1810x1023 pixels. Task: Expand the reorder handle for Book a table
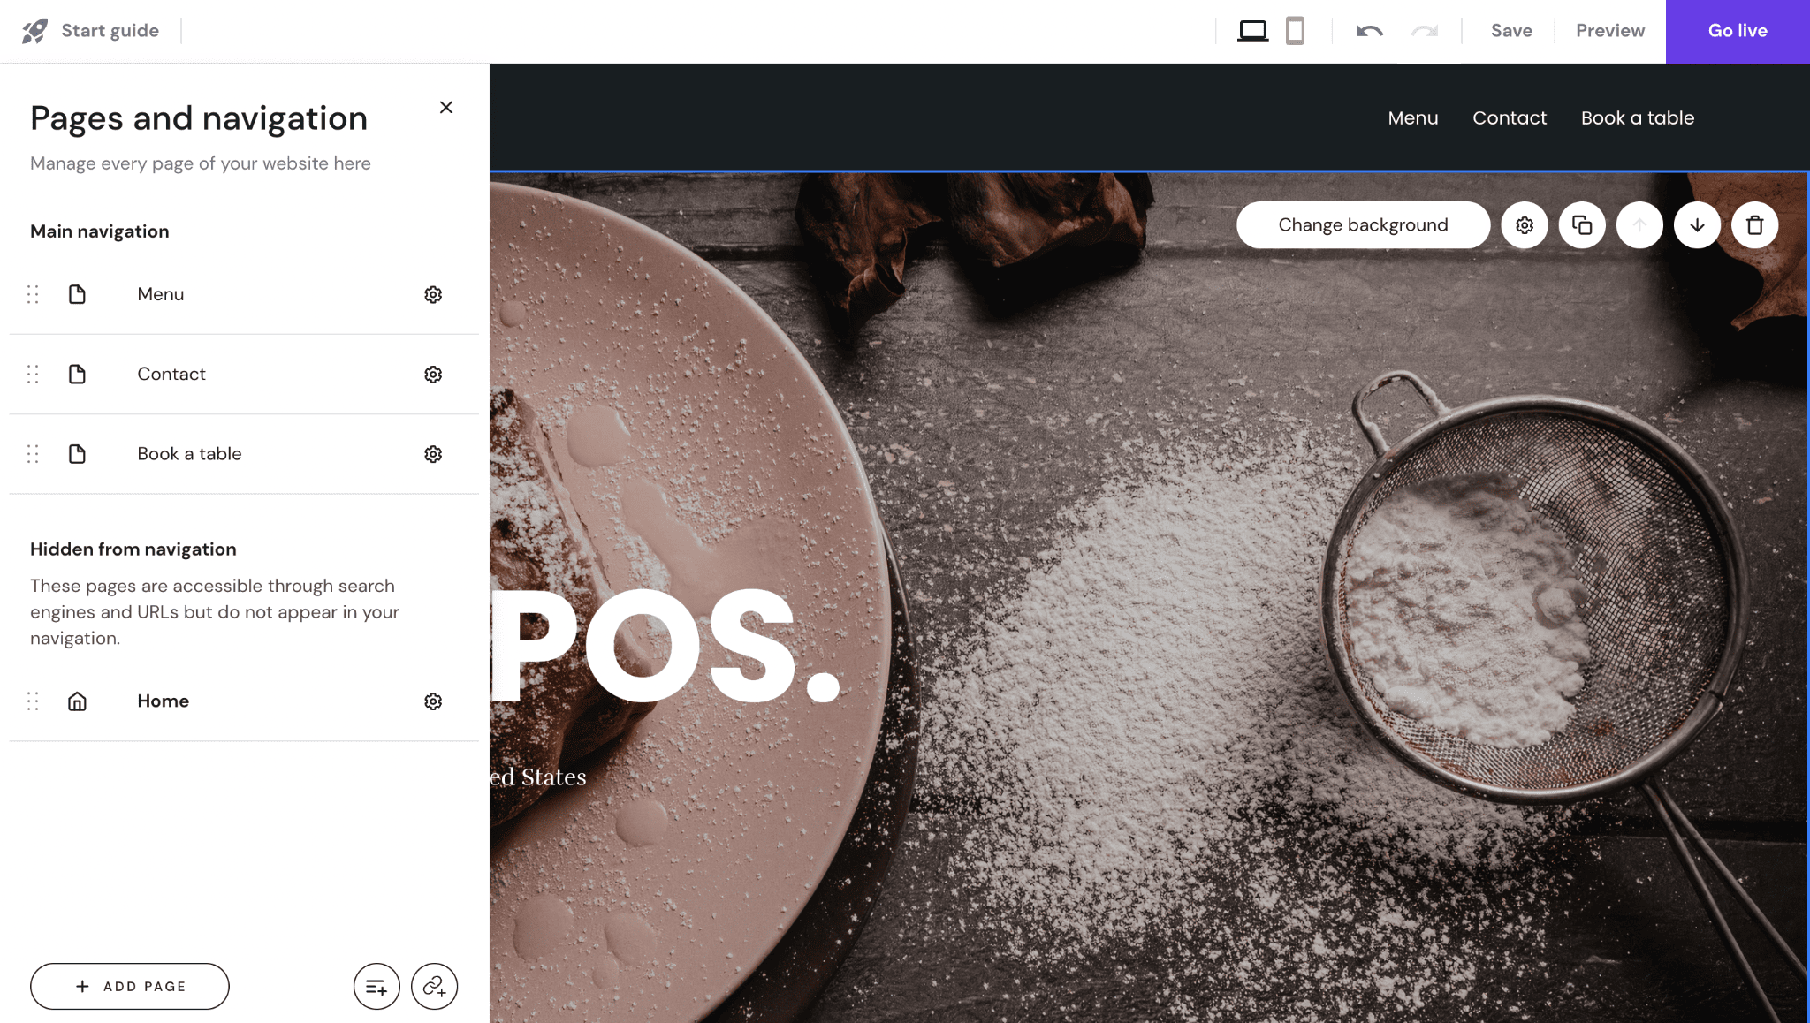34,454
